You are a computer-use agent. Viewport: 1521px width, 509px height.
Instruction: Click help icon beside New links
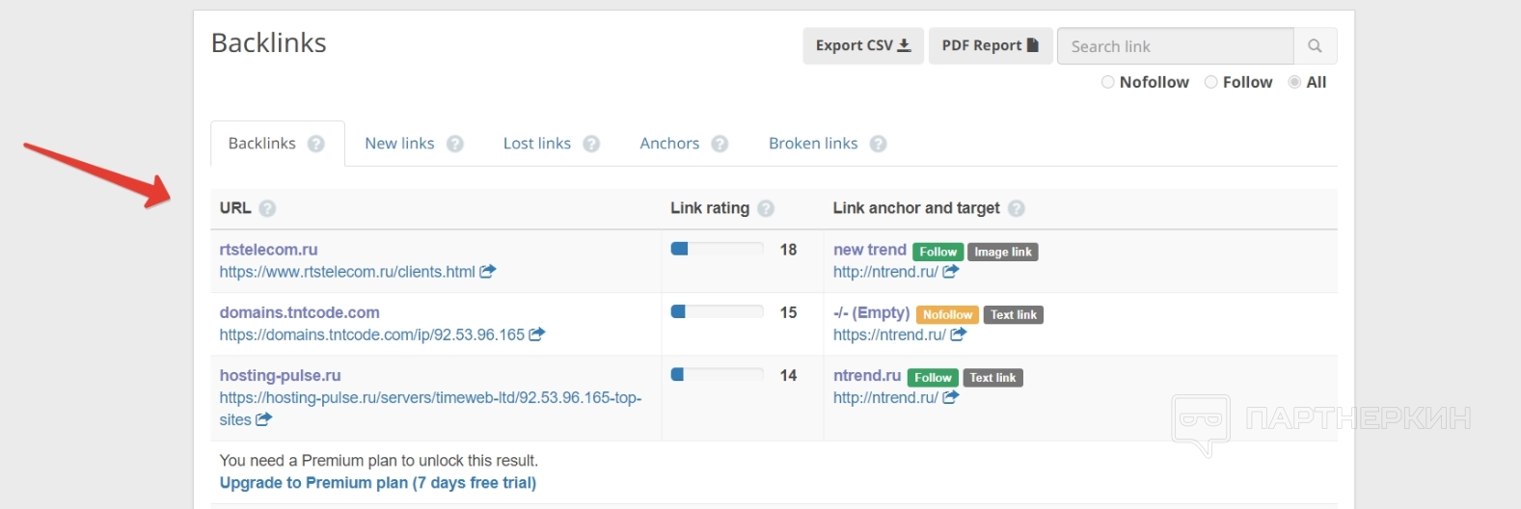click(455, 144)
